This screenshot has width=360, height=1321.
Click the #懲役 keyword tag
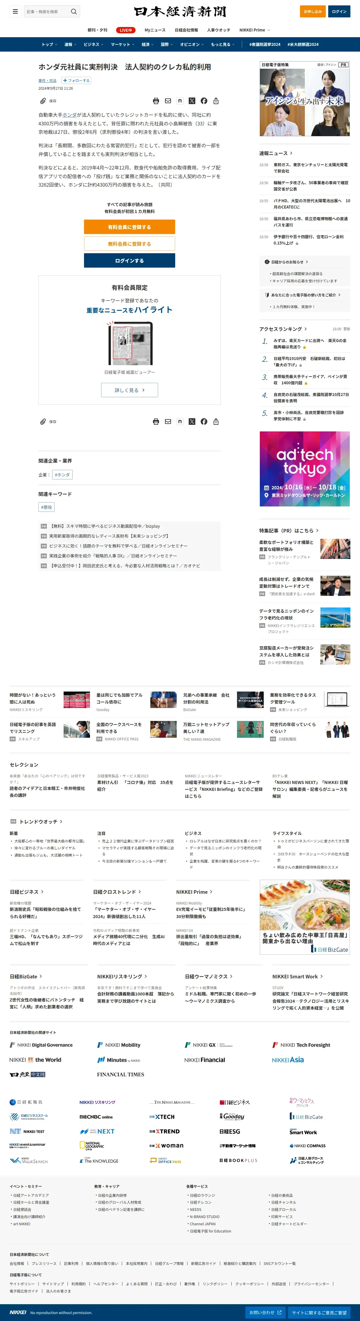(x=47, y=507)
